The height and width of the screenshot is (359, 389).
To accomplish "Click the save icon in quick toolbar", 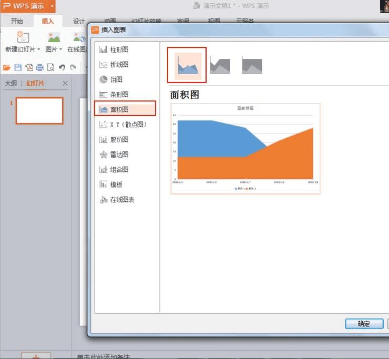I will point(18,67).
